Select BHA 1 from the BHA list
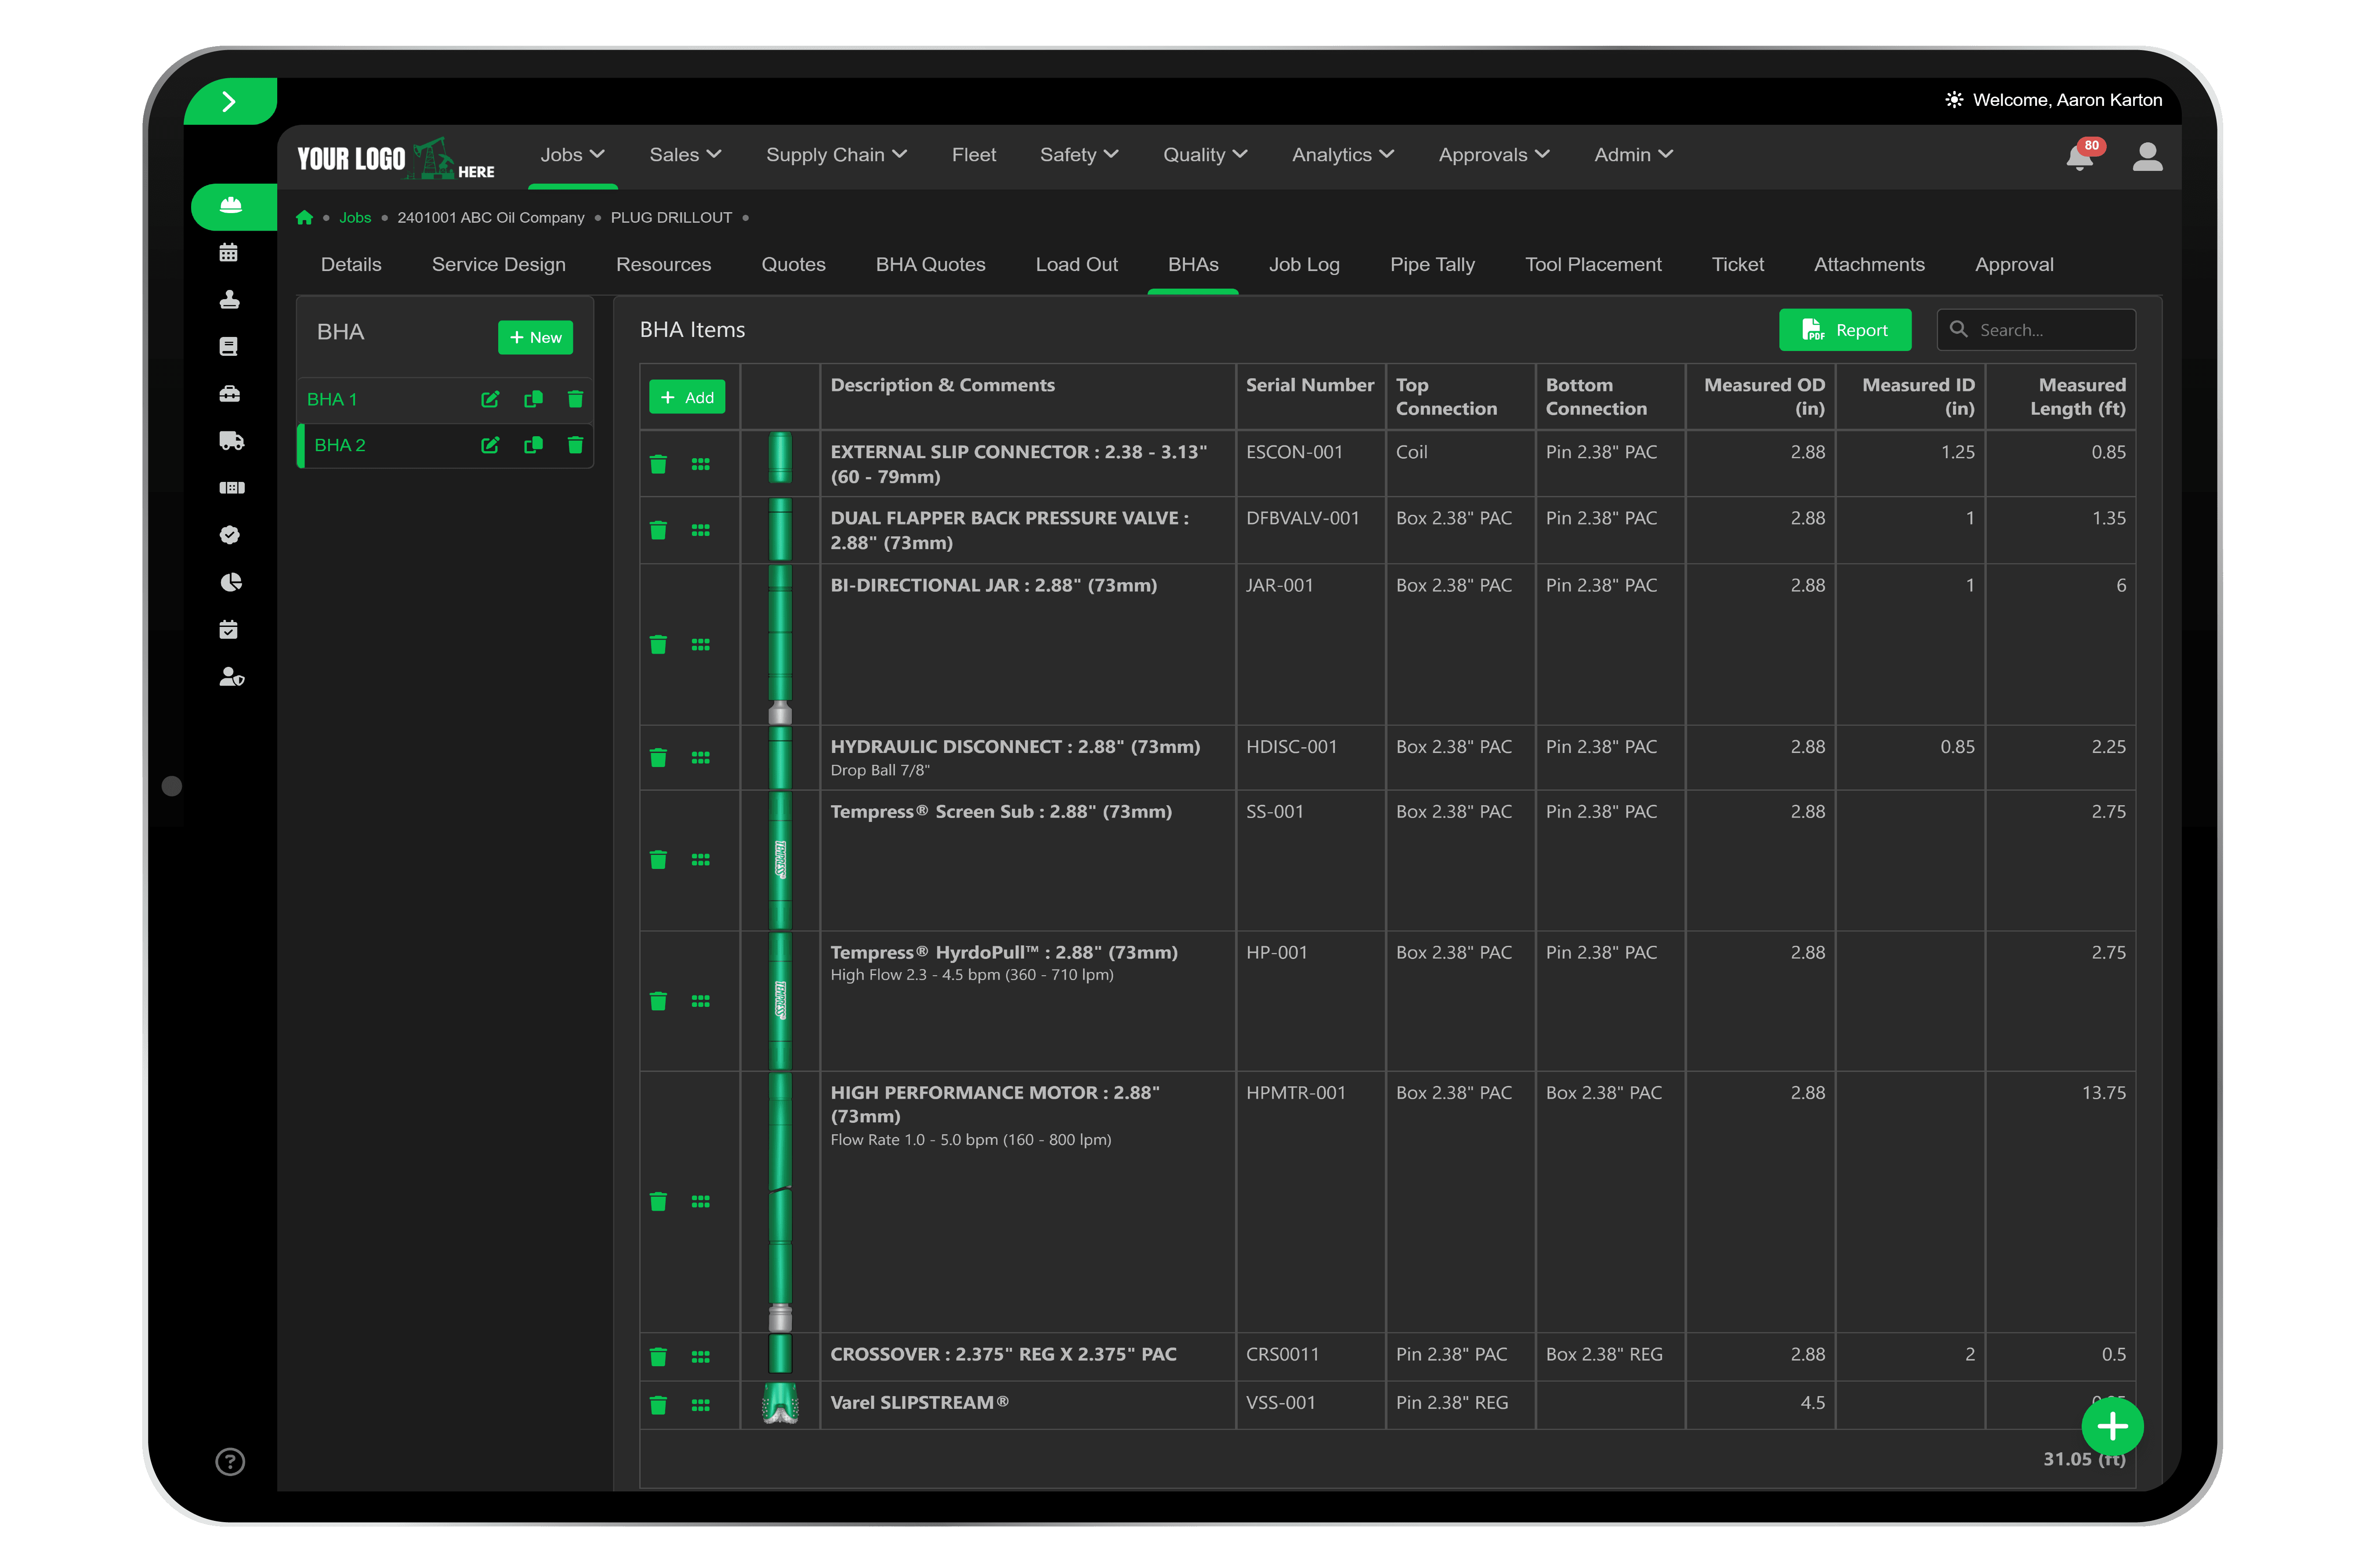This screenshot has height=1556, width=2380. [x=332, y=398]
